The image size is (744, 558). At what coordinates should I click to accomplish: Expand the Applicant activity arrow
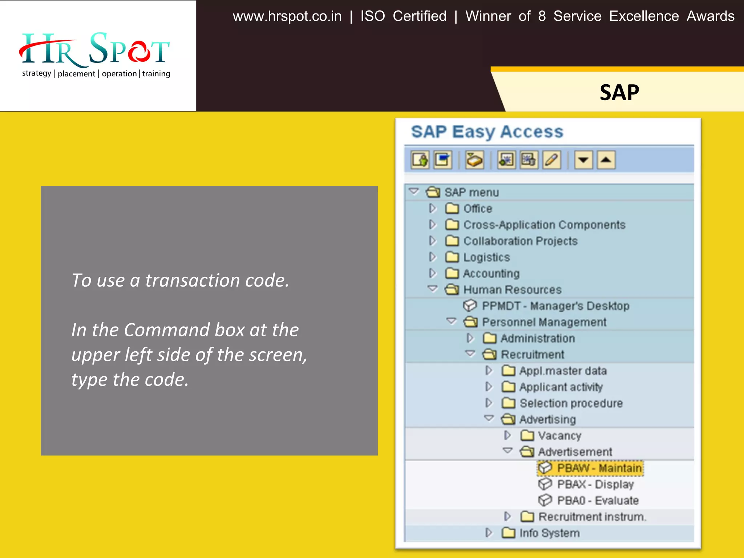click(489, 387)
